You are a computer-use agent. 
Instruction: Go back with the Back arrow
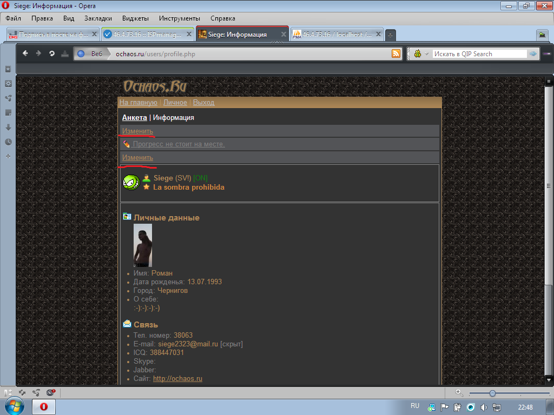[25, 53]
